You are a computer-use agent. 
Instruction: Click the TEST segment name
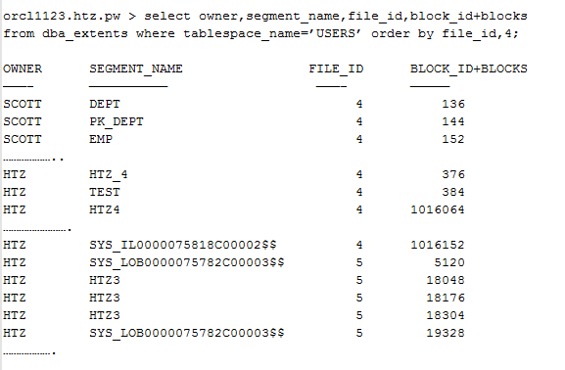coord(105,192)
